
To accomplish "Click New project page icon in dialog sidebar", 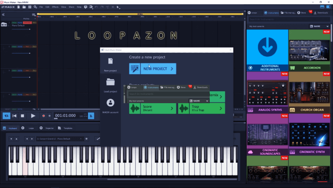I will coord(111,61).
